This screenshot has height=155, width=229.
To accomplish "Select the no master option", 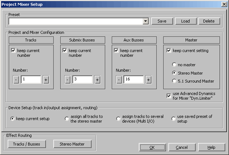I will 174,64.
